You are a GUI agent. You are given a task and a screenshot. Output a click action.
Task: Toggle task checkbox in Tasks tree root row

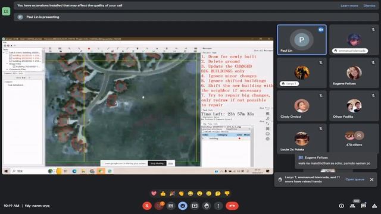click(7, 52)
